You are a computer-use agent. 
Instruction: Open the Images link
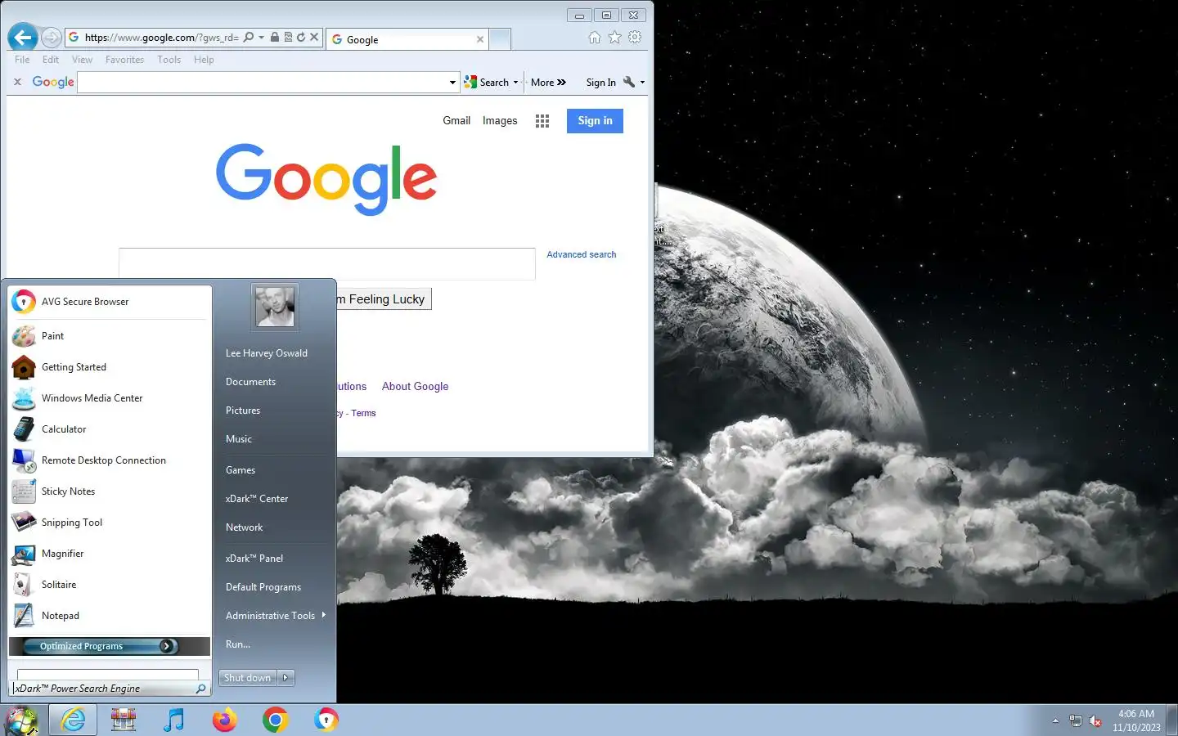tap(500, 121)
